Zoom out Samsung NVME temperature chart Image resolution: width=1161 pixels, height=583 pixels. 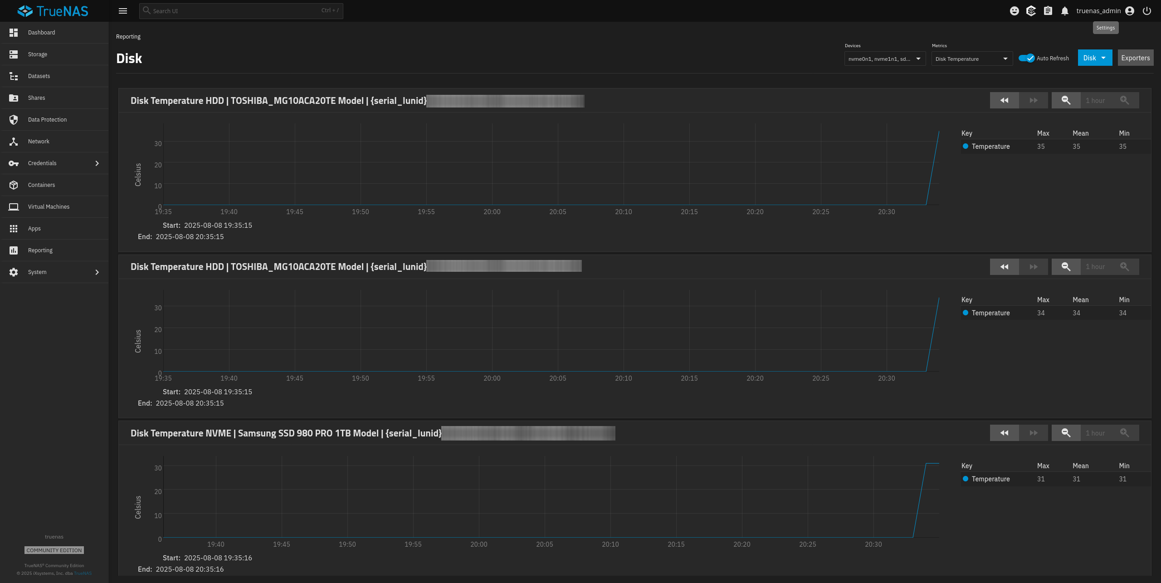coord(1066,433)
